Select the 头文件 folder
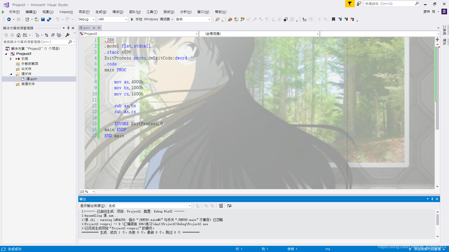 [26, 69]
